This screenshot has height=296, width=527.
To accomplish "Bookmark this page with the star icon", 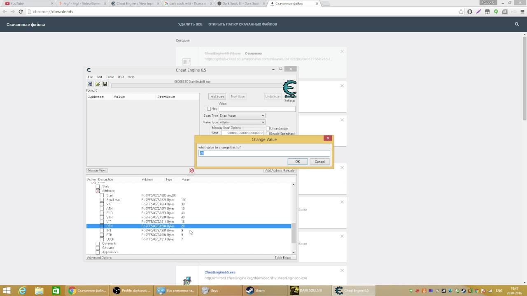I will [x=461, y=12].
